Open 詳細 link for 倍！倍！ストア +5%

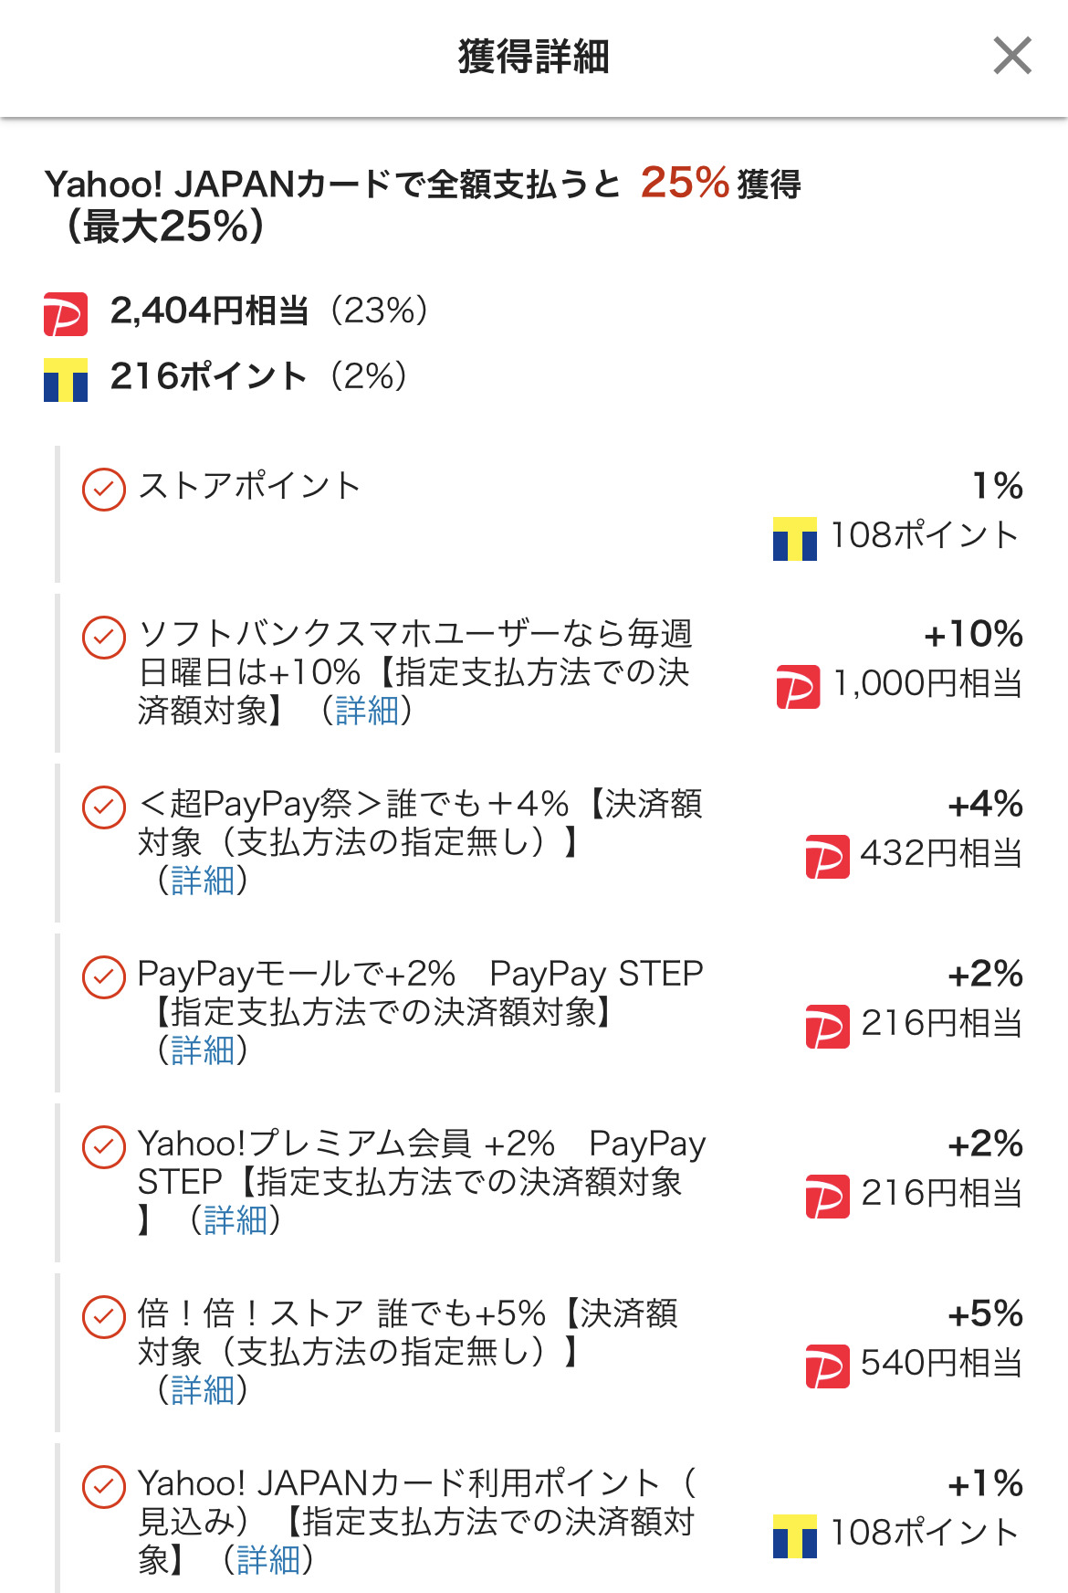(x=203, y=1390)
